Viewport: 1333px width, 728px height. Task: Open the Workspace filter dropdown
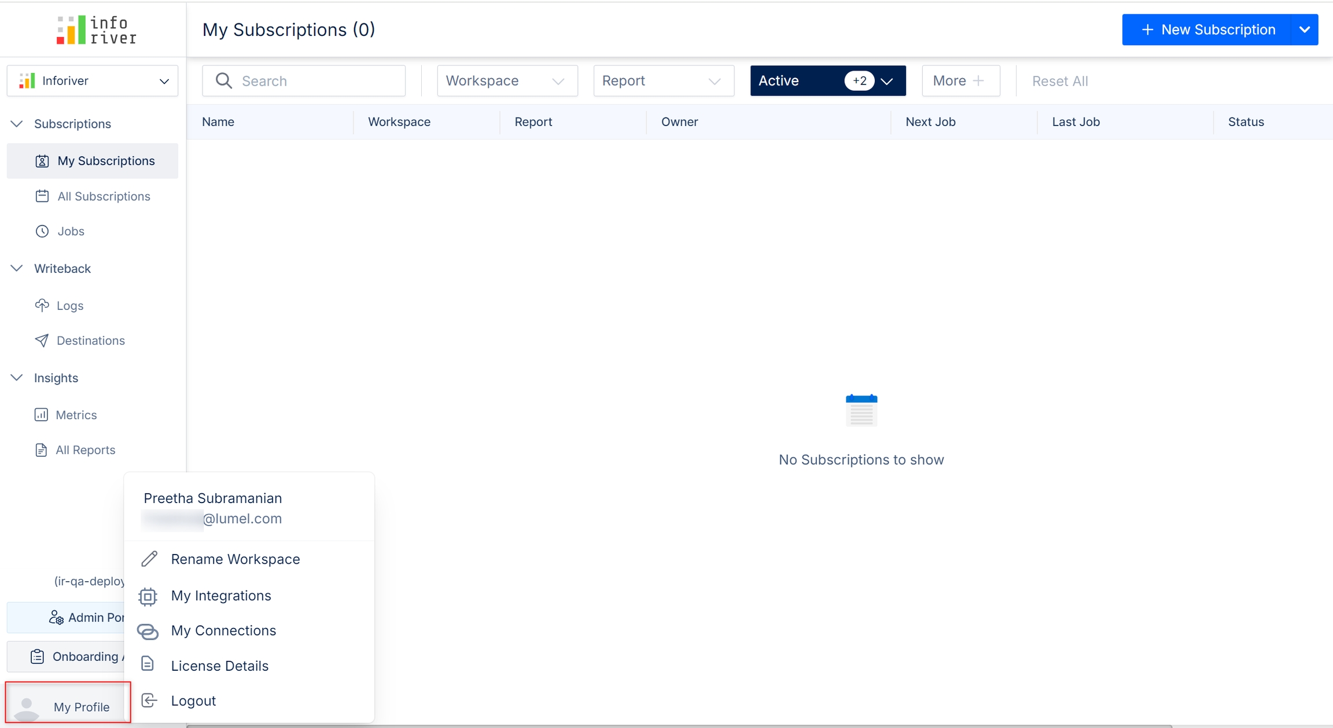507,81
